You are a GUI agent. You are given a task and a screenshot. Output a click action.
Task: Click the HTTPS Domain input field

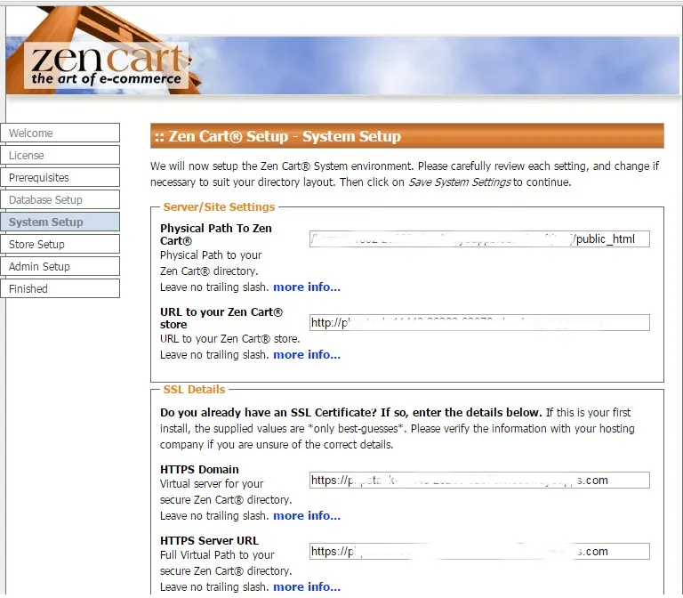click(x=479, y=480)
